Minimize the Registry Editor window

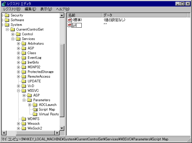[x=178, y=4]
